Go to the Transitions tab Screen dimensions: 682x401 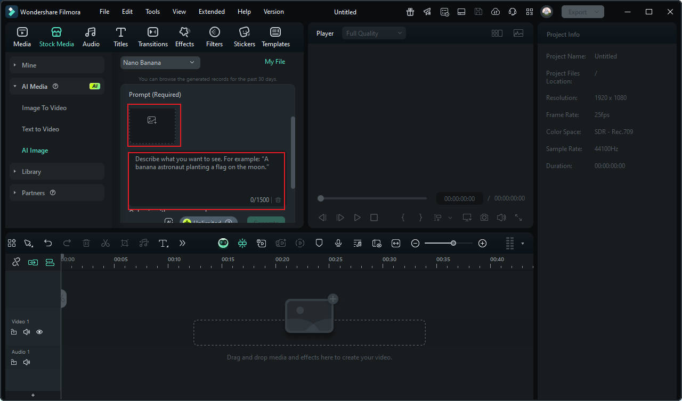[x=153, y=37]
